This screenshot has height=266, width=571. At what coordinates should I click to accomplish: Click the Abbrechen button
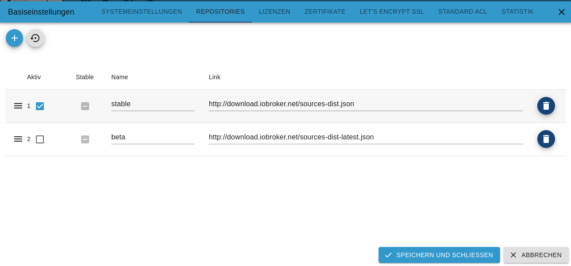coord(536,255)
